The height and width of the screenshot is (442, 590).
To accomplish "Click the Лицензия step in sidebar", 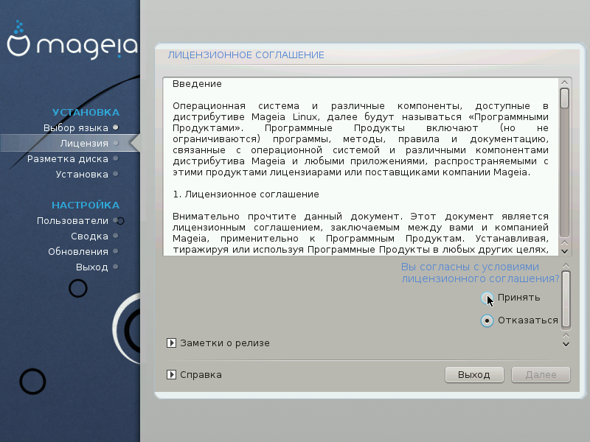I will (84, 143).
